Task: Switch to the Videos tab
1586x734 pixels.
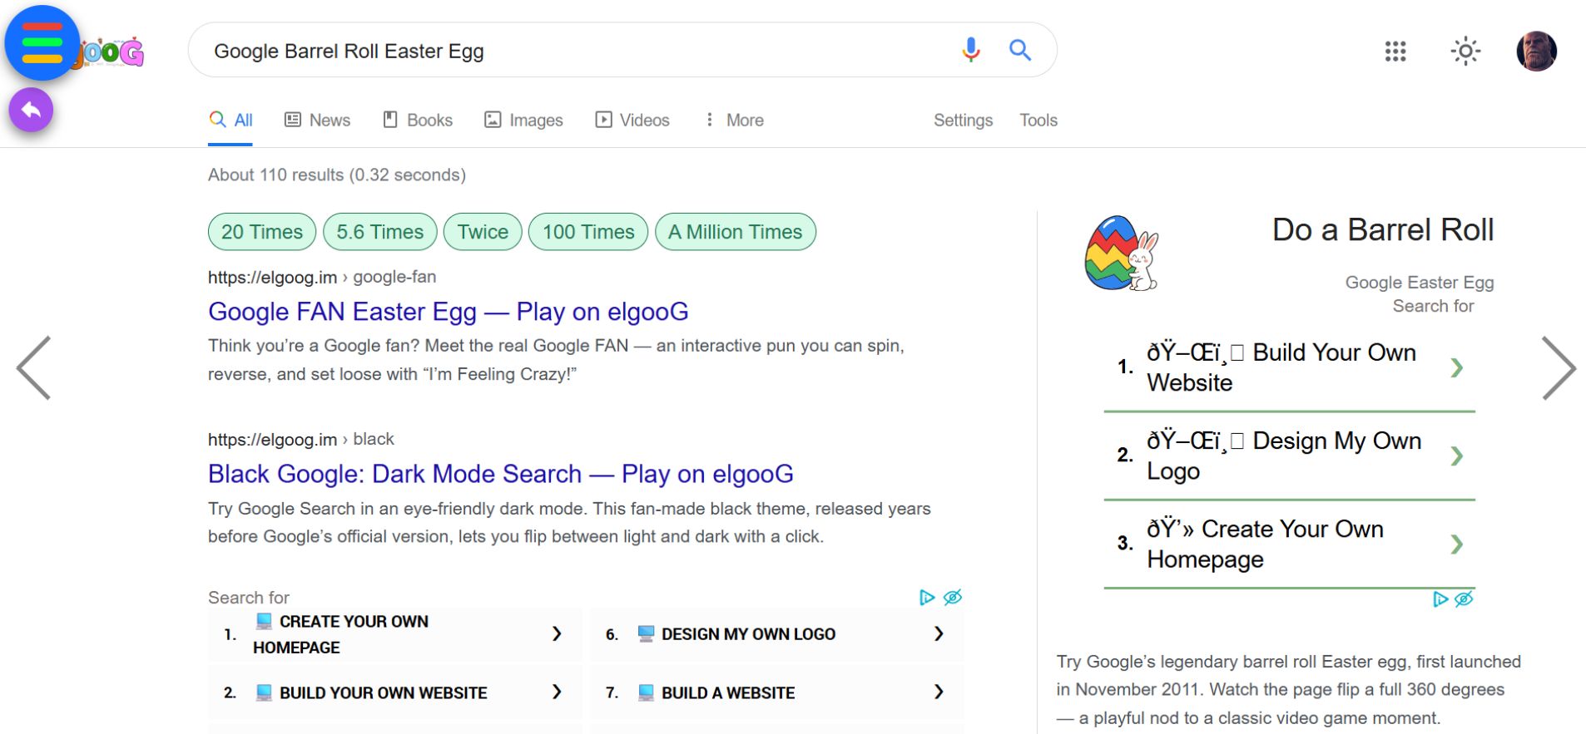Action: point(632,120)
